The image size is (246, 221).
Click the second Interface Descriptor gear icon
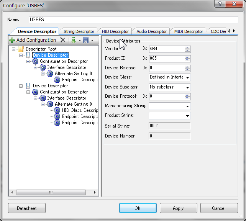pos(43,98)
